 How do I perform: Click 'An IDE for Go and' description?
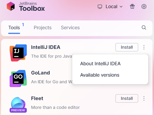(52, 82)
